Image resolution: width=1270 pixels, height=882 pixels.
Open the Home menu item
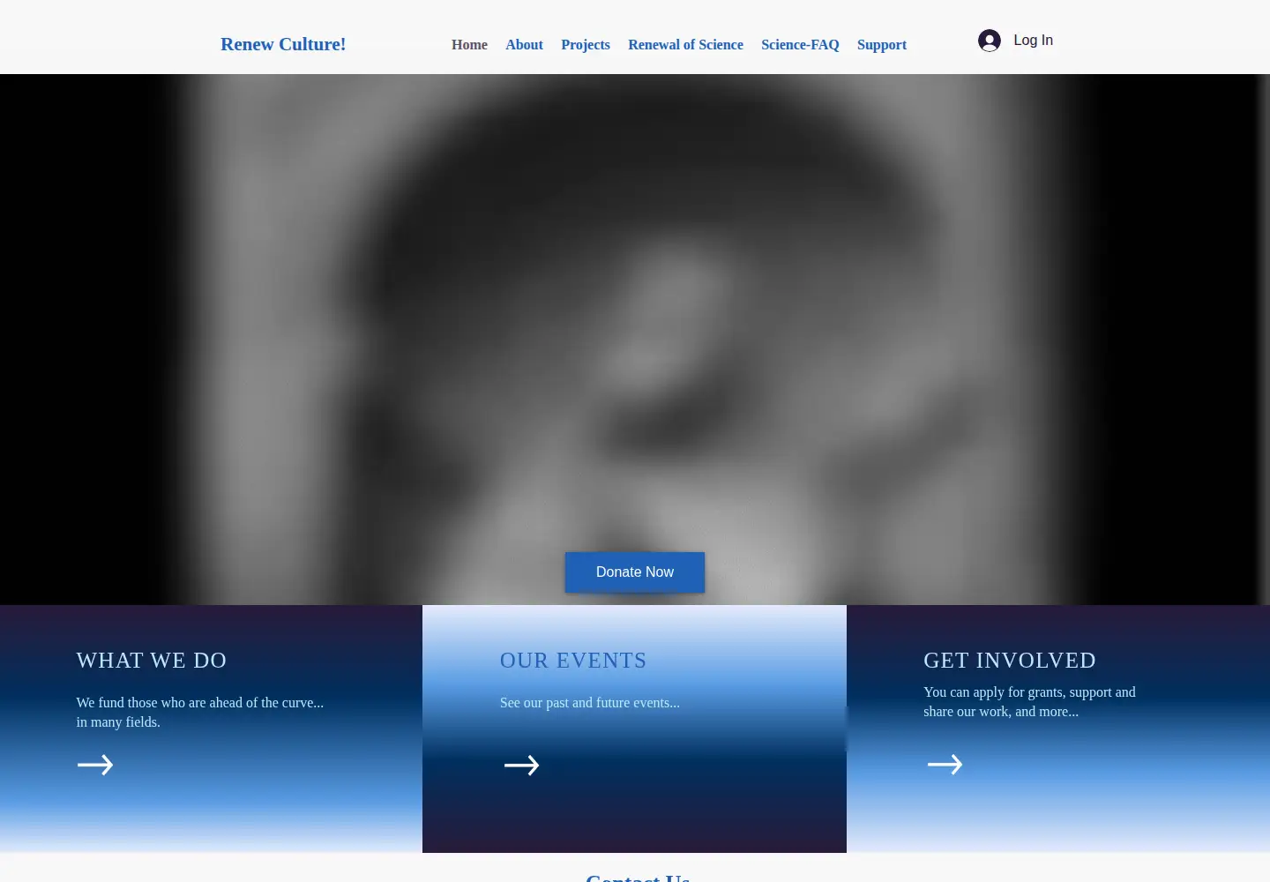tap(469, 45)
